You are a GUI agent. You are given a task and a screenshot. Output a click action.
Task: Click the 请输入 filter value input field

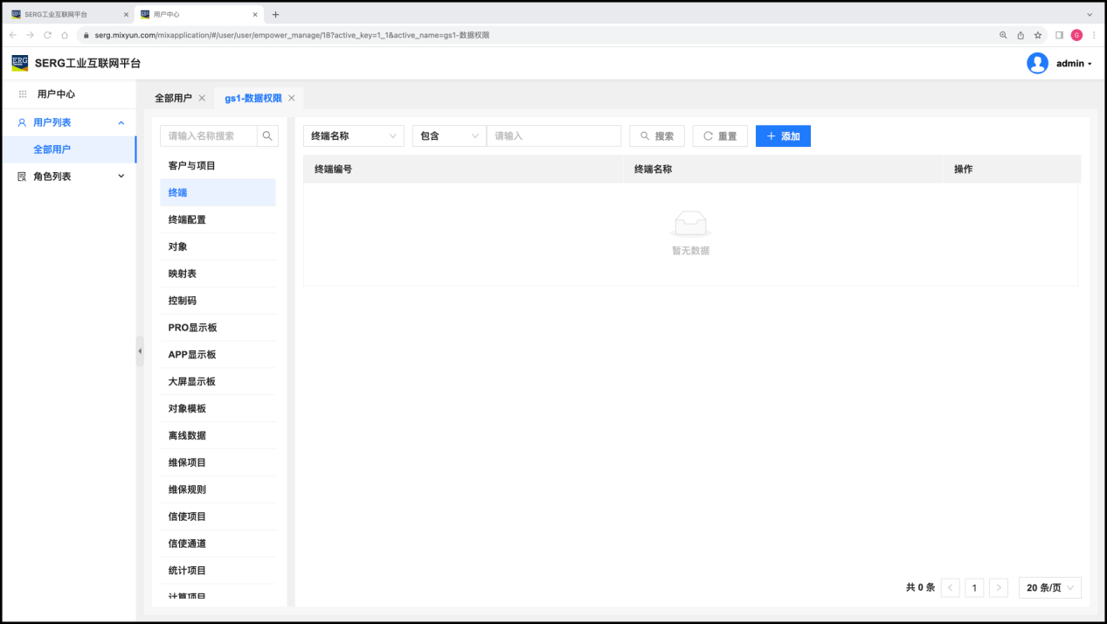[x=554, y=136]
